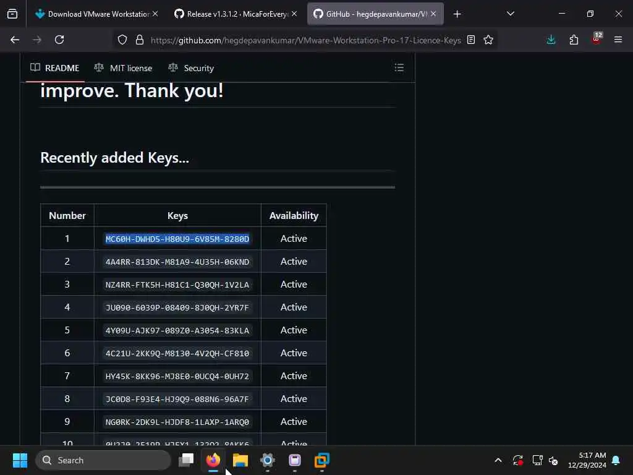Go forward to the next page
This screenshot has width=633, height=475.
point(36,40)
